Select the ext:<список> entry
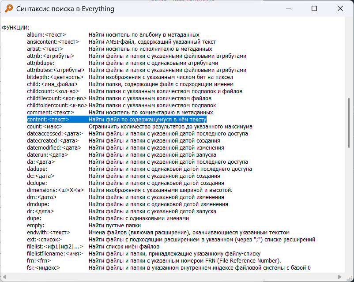 [x=44, y=239]
